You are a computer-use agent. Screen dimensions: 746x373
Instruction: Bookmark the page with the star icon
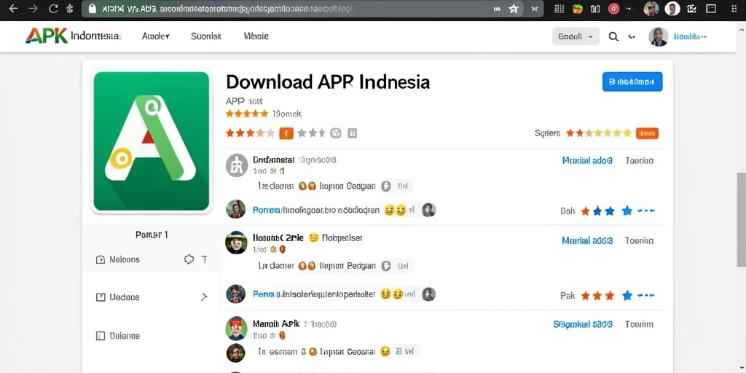513,9
